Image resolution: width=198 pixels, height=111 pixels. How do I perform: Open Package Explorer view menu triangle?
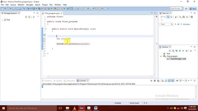point(38,17)
